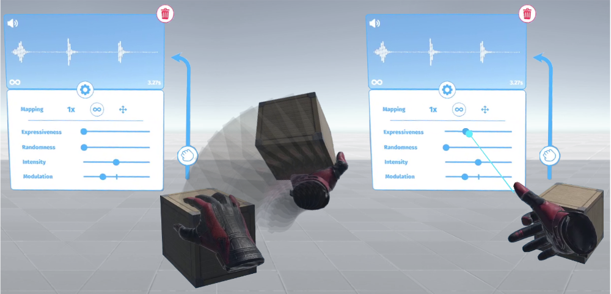The height and width of the screenshot is (294, 611).
Task: Click the hand grab icon beside the left panel
Action: [x=186, y=154]
